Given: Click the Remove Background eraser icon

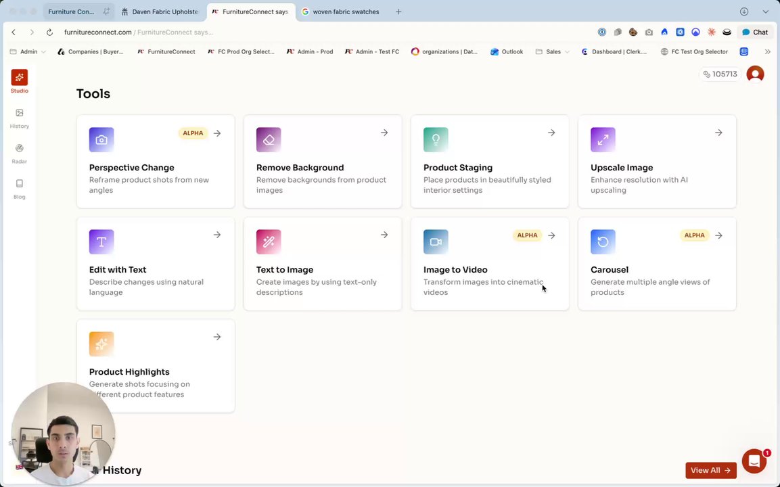Looking at the screenshot, I should pos(269,140).
